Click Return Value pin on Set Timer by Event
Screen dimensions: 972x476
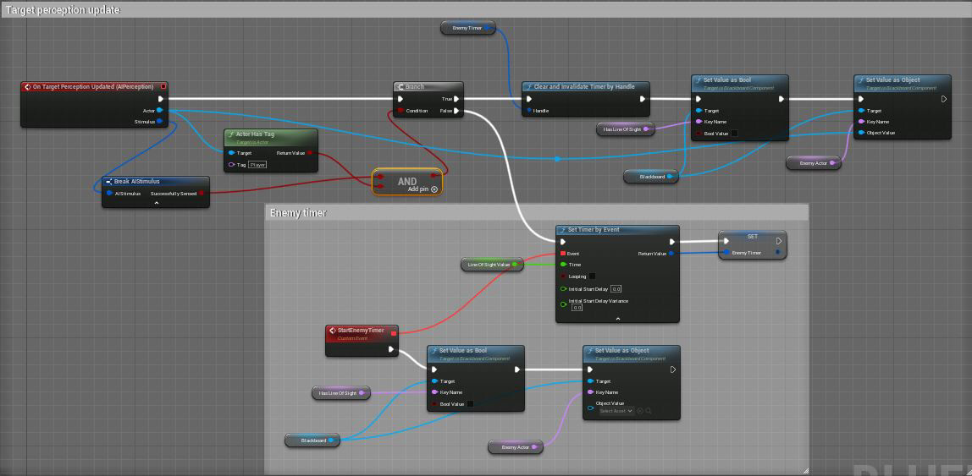672,253
